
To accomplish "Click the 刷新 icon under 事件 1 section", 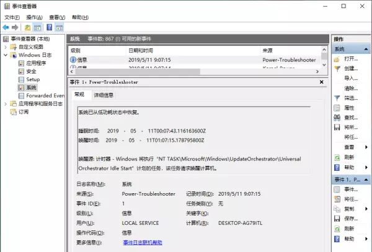I will tap(337, 229).
